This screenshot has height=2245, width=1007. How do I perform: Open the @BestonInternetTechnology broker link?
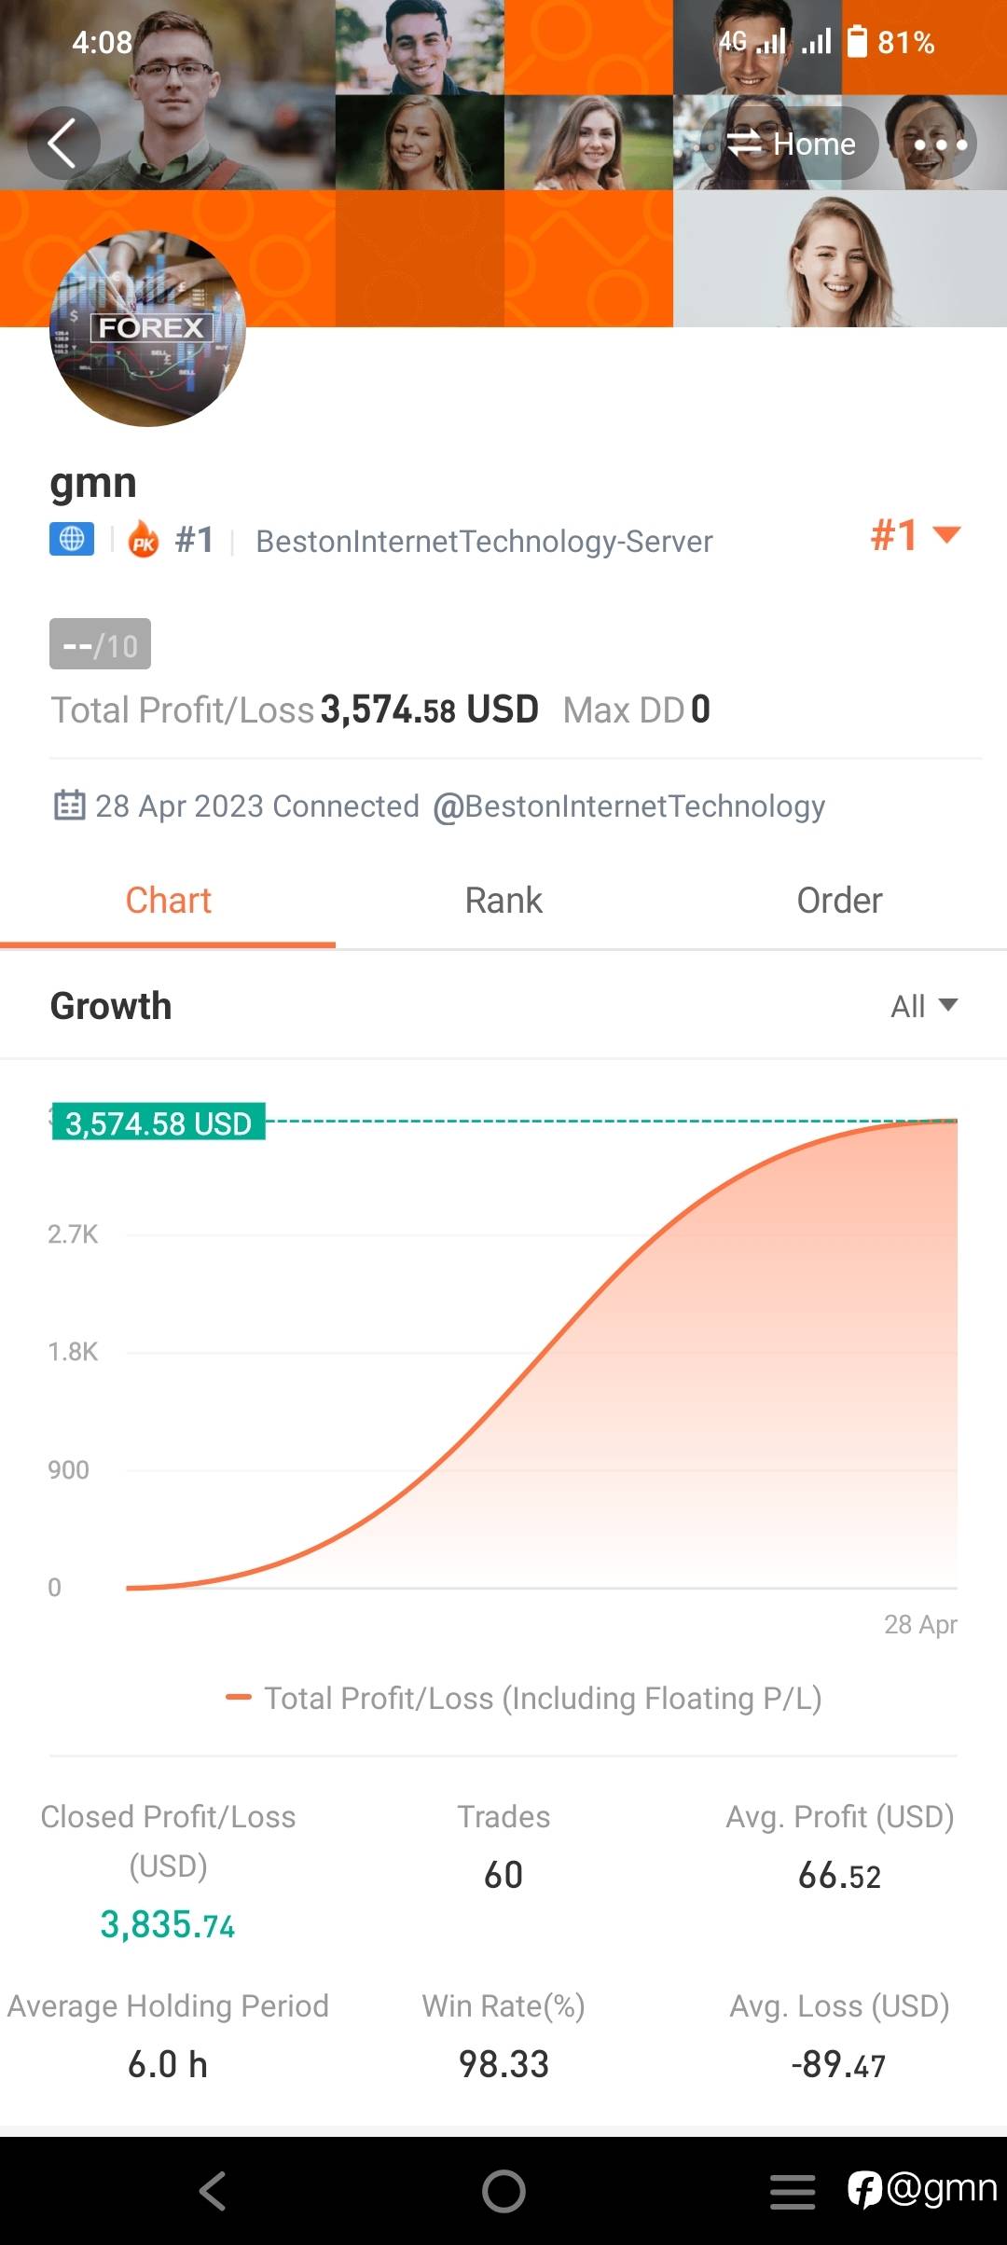[629, 806]
